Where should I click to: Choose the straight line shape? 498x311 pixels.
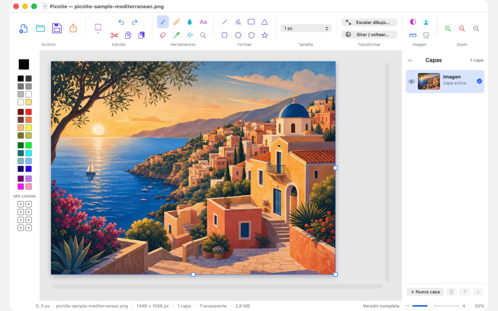(224, 22)
